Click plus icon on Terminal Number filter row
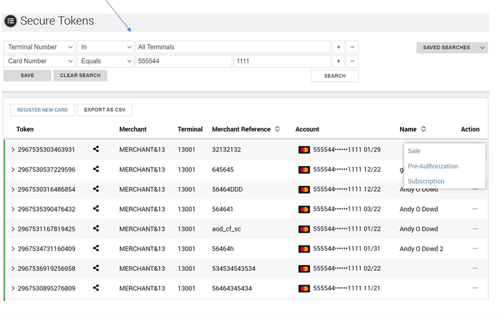This screenshot has height=319, width=499. point(338,47)
